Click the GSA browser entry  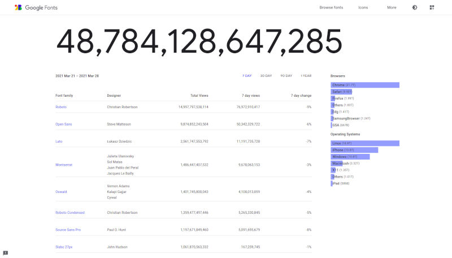340,125
